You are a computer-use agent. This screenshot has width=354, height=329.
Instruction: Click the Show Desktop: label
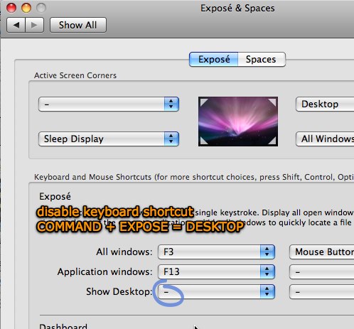tap(119, 291)
